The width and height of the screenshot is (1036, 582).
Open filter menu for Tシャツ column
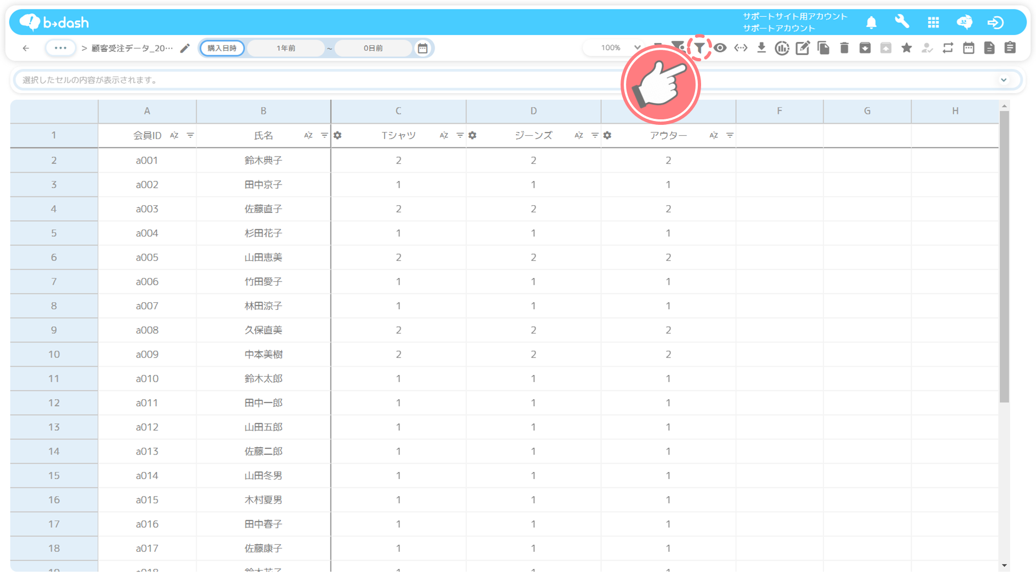(x=460, y=136)
